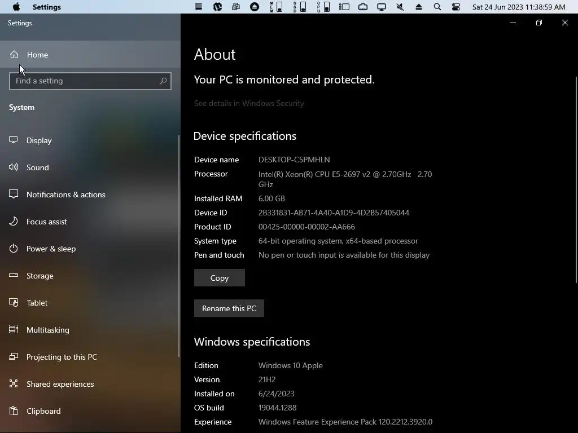
Task: Click device name DESKTOP-C5PMHLN
Action: pos(294,160)
